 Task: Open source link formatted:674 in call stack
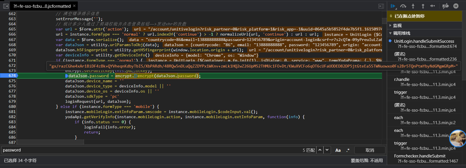[427, 46]
